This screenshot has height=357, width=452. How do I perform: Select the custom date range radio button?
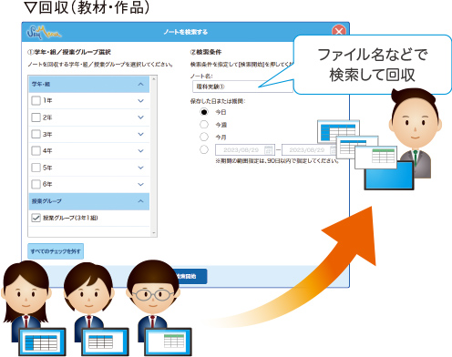pyautogui.click(x=204, y=149)
